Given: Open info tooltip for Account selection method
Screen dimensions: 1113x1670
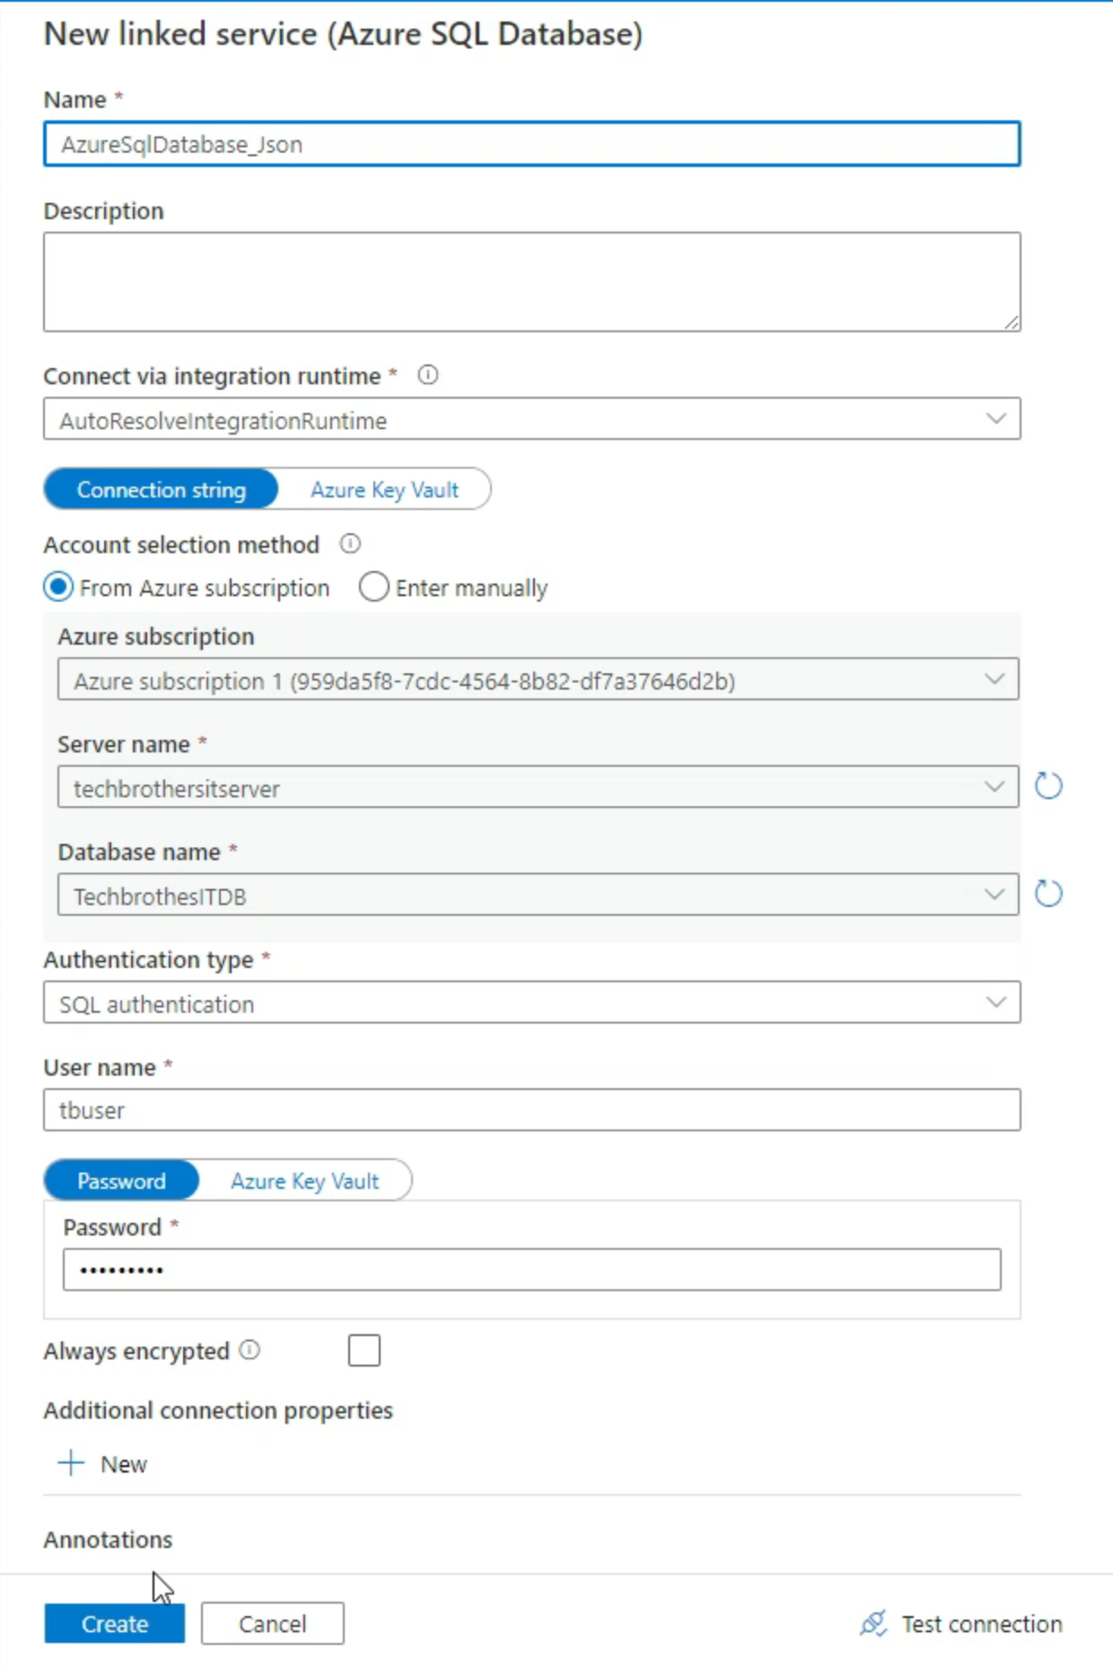Looking at the screenshot, I should [x=350, y=543].
